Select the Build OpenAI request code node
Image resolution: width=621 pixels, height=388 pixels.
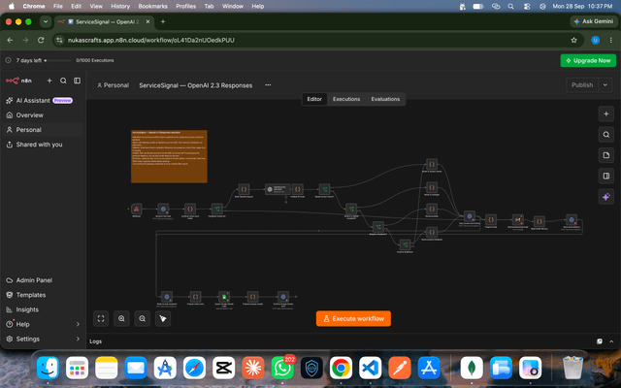coord(244,189)
